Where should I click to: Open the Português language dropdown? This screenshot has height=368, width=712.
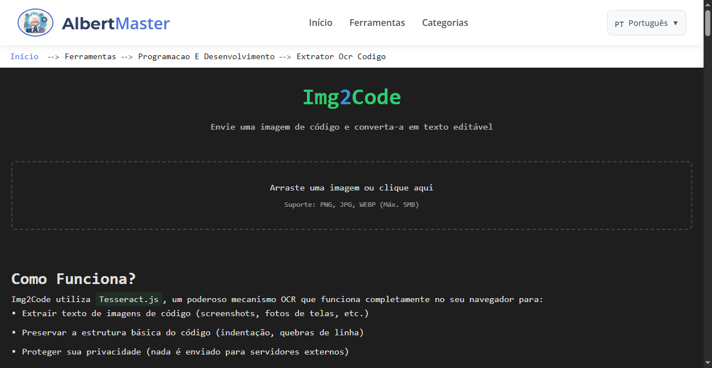point(646,23)
